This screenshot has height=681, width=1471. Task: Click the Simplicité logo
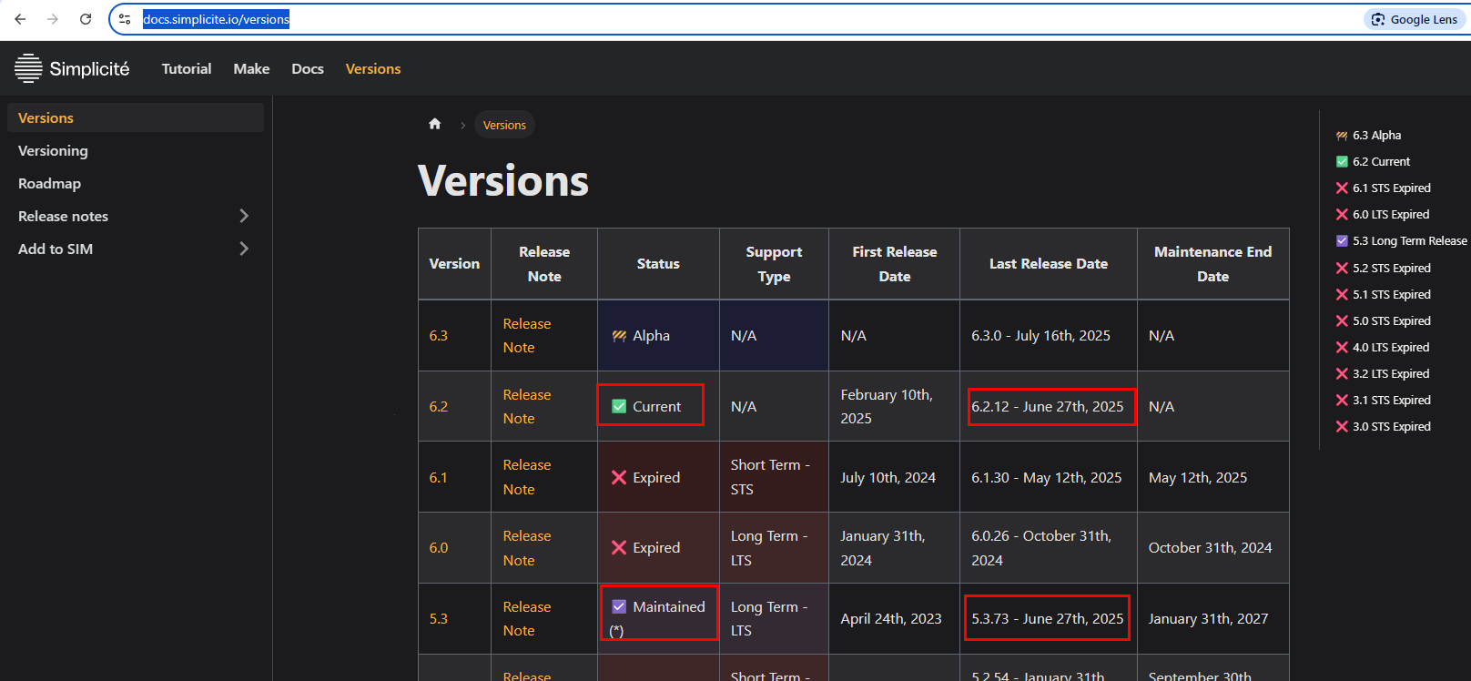click(72, 68)
